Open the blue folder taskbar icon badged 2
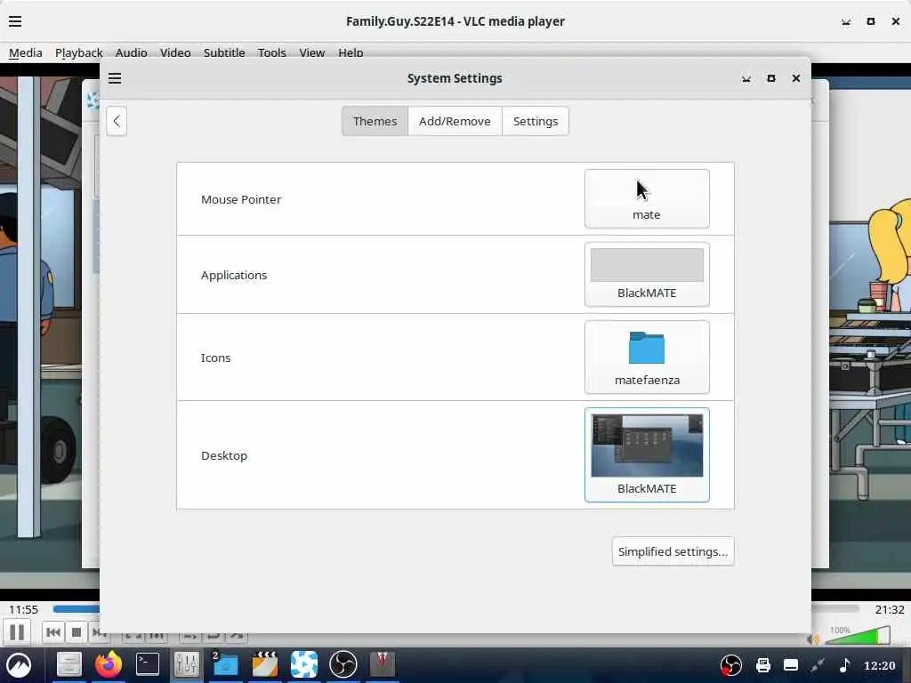Screen dimensions: 911x683 (x=225, y=664)
